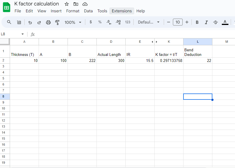The height and width of the screenshot is (168, 235).
Task: Open the Data menu
Action: [x=88, y=11]
